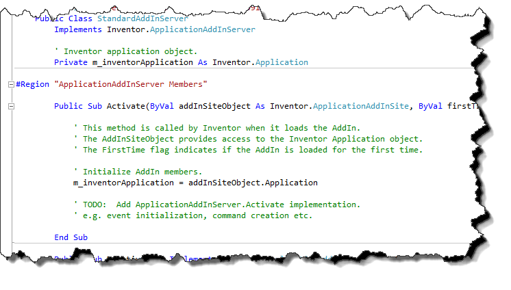The height and width of the screenshot is (290, 511).
Task: Click the comment 'Inventor application object.'
Action: click(126, 51)
